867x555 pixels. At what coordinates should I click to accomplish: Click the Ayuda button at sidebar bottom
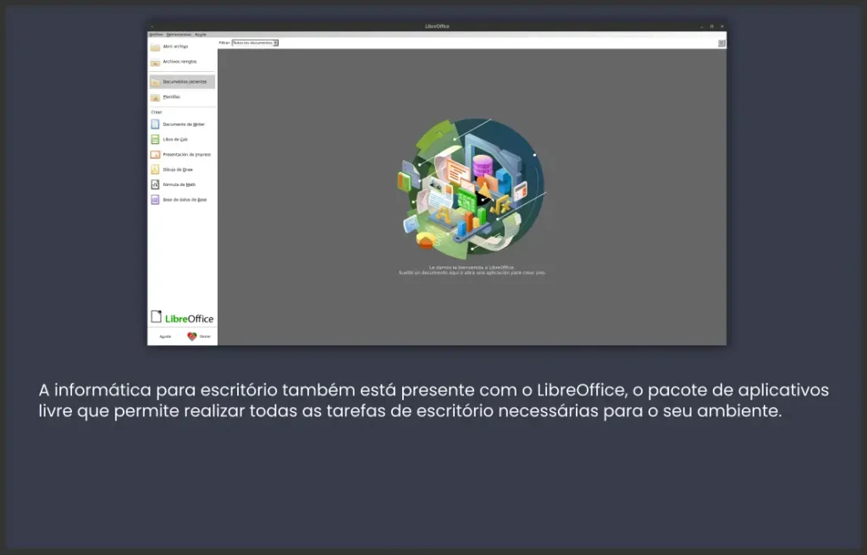tap(165, 336)
